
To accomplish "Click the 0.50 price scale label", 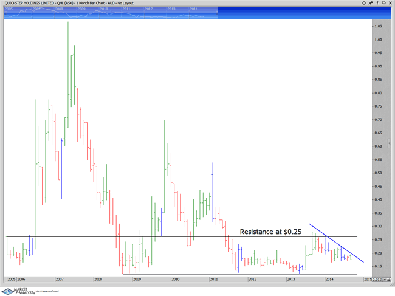I will 378,173.
